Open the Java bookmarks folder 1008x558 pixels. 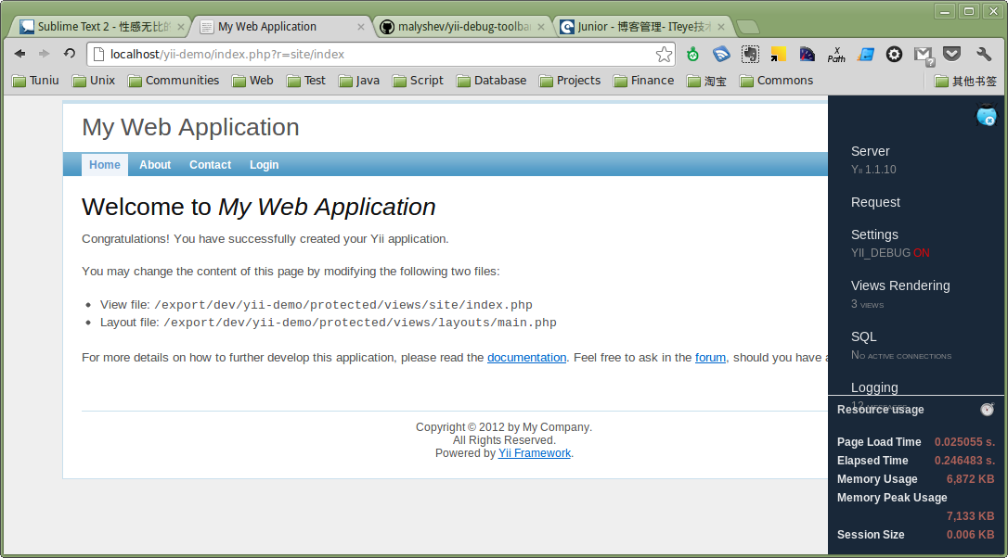(x=358, y=81)
